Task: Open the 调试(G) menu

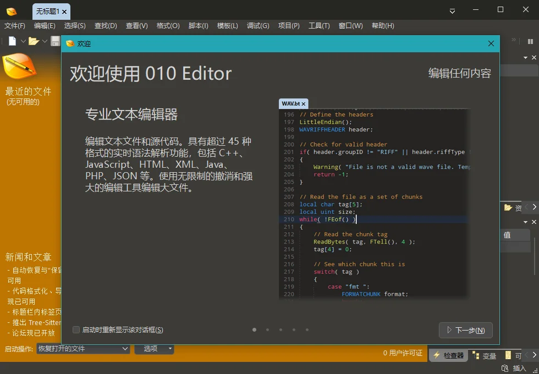Action: tap(258, 26)
